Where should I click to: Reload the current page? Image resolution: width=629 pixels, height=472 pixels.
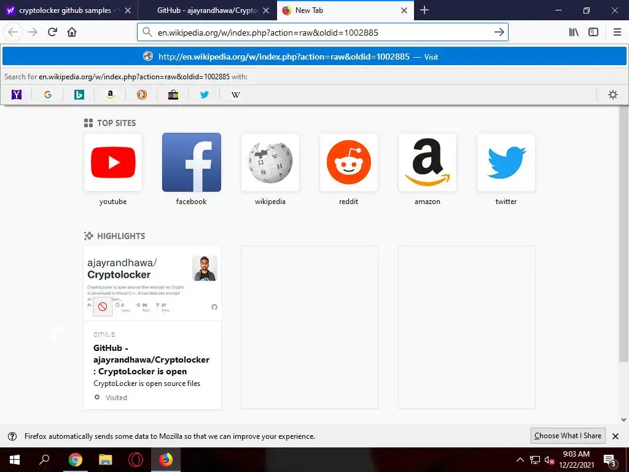coord(53,32)
